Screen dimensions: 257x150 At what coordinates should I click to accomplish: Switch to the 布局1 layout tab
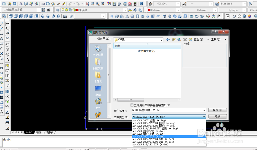click(x=39, y=132)
